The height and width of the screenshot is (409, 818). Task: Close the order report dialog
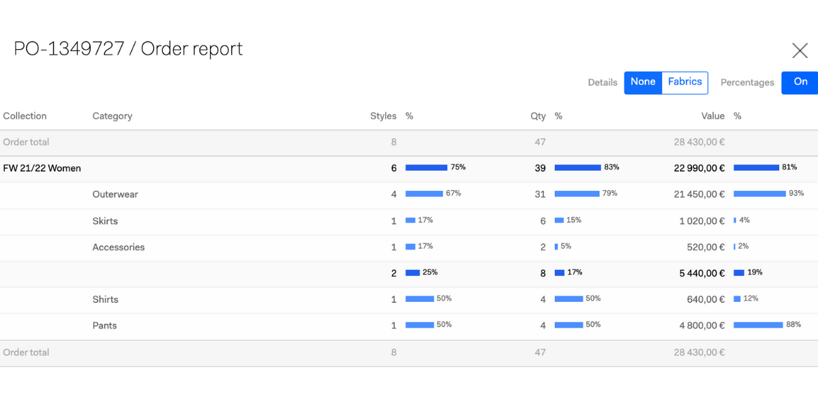click(x=800, y=50)
